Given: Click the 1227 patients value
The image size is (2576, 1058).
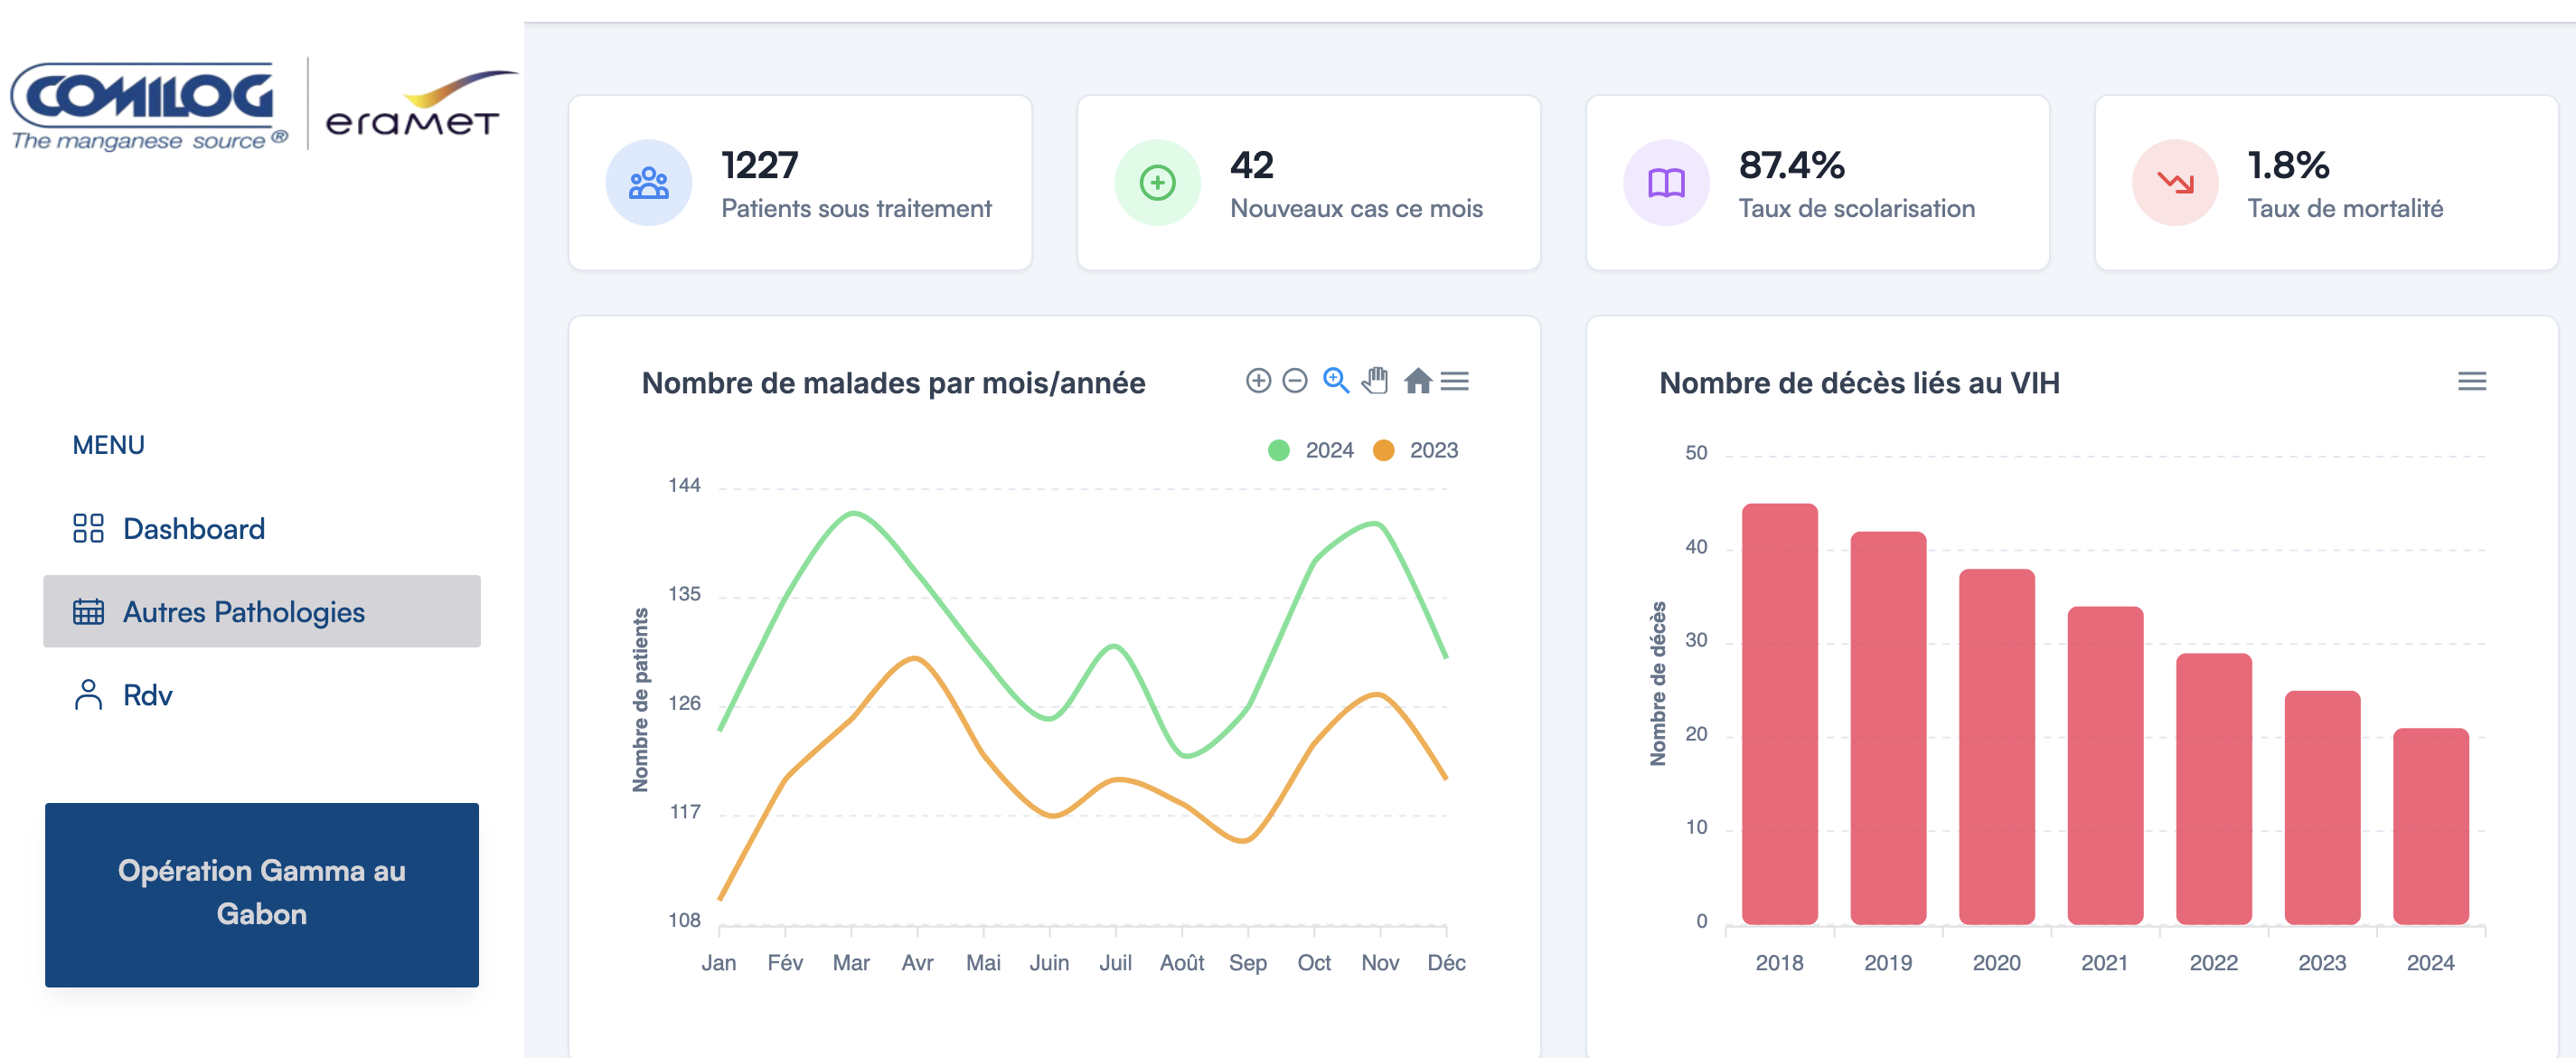Looking at the screenshot, I should (760, 165).
